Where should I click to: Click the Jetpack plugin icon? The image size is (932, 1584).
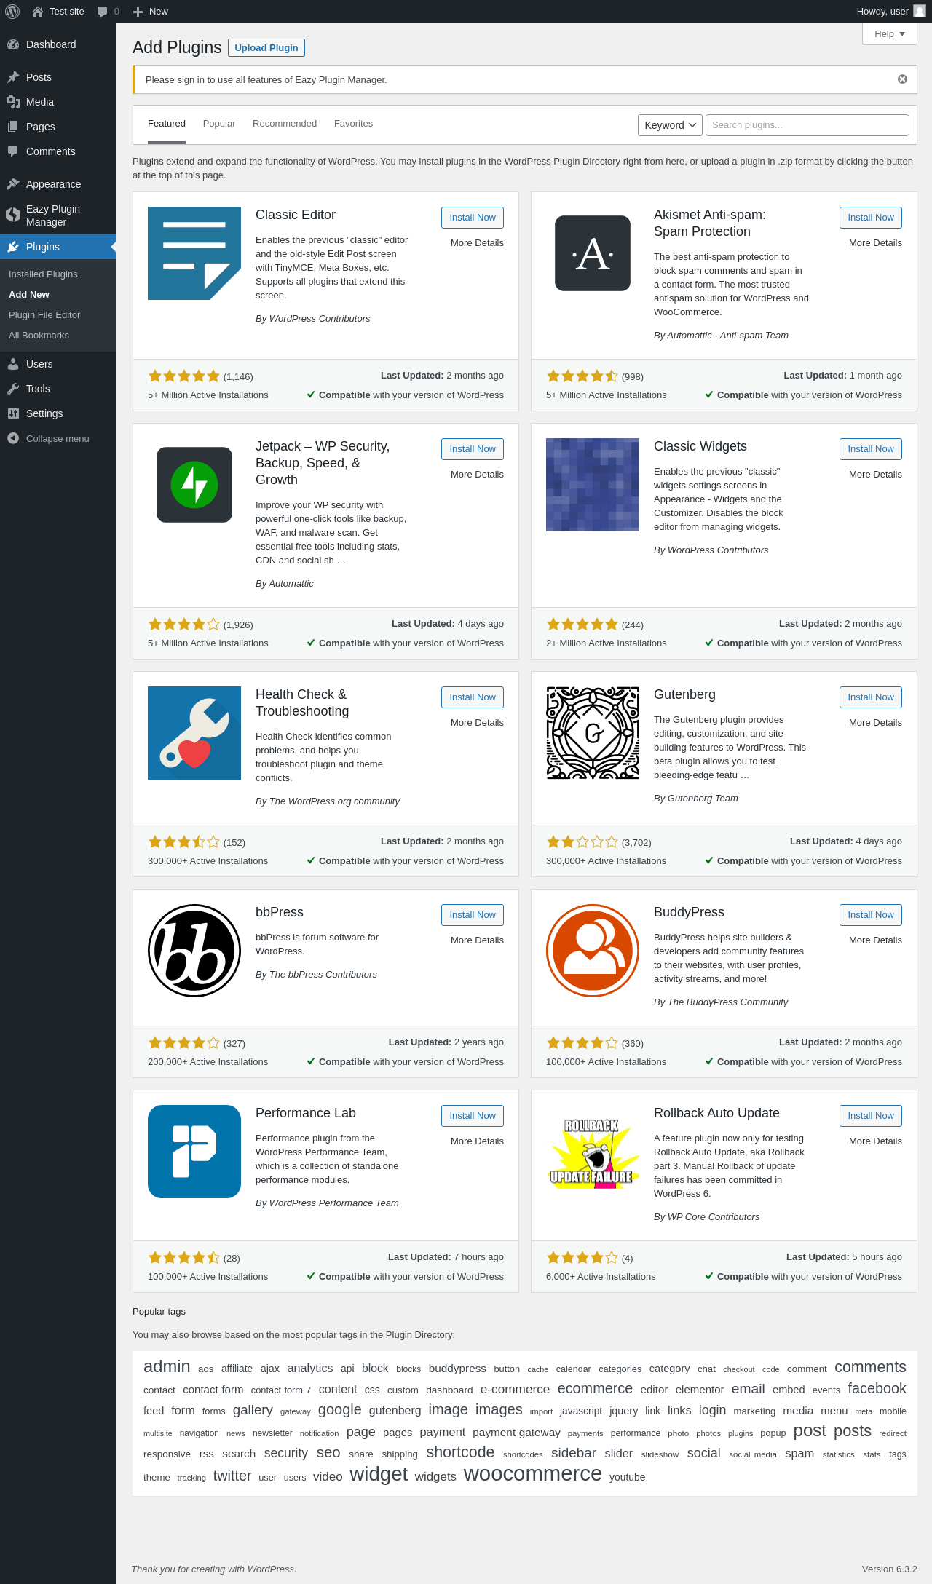pos(194,485)
